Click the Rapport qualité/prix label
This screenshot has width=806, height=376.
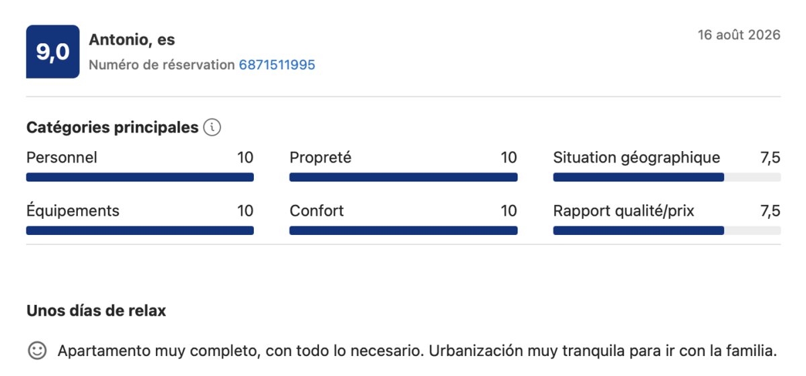624,211
